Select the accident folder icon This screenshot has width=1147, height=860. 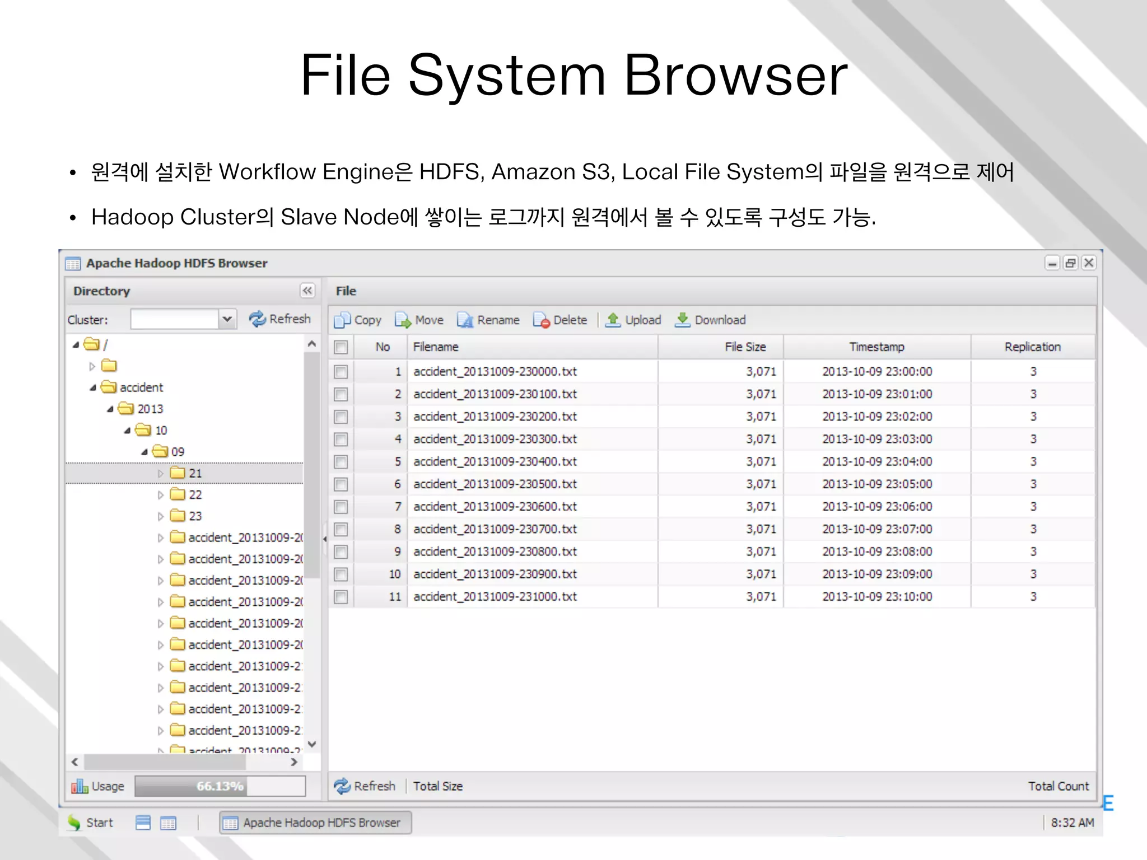[109, 387]
